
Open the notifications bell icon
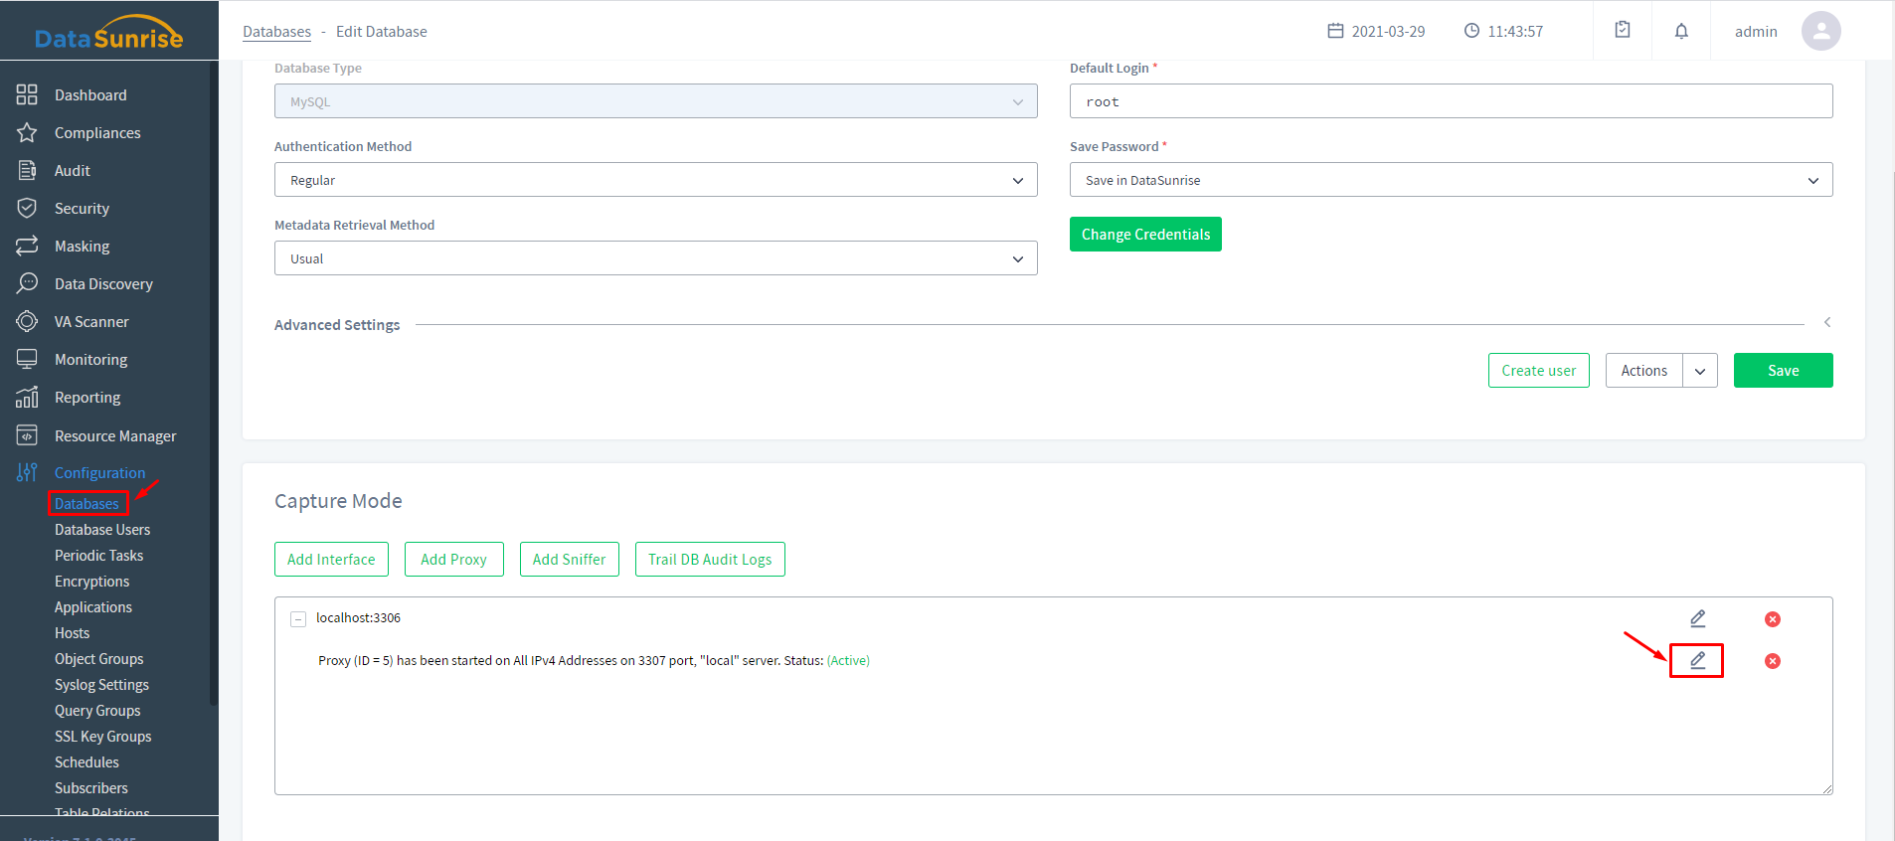[x=1680, y=31]
